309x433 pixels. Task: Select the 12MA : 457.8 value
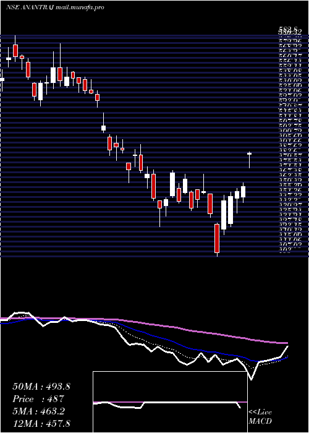(x=41, y=424)
